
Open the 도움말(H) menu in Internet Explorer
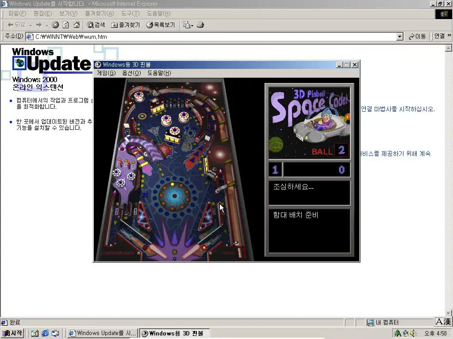[x=159, y=14]
